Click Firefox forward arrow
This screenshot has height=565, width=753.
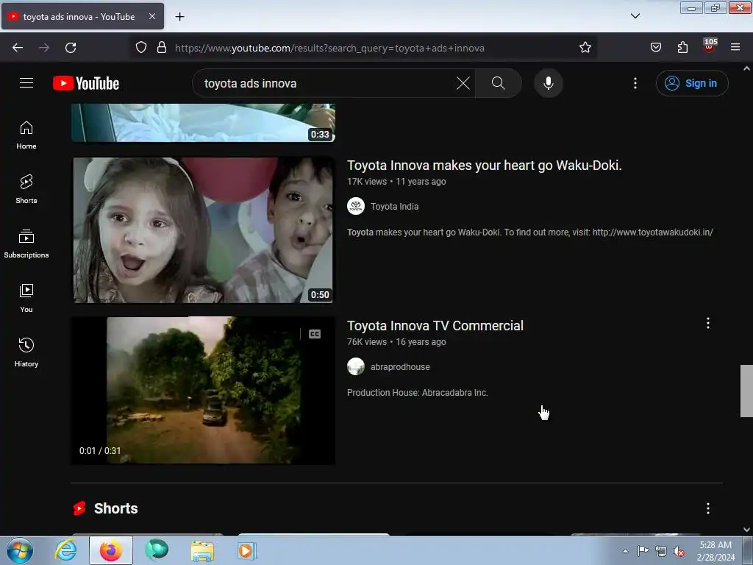[44, 48]
